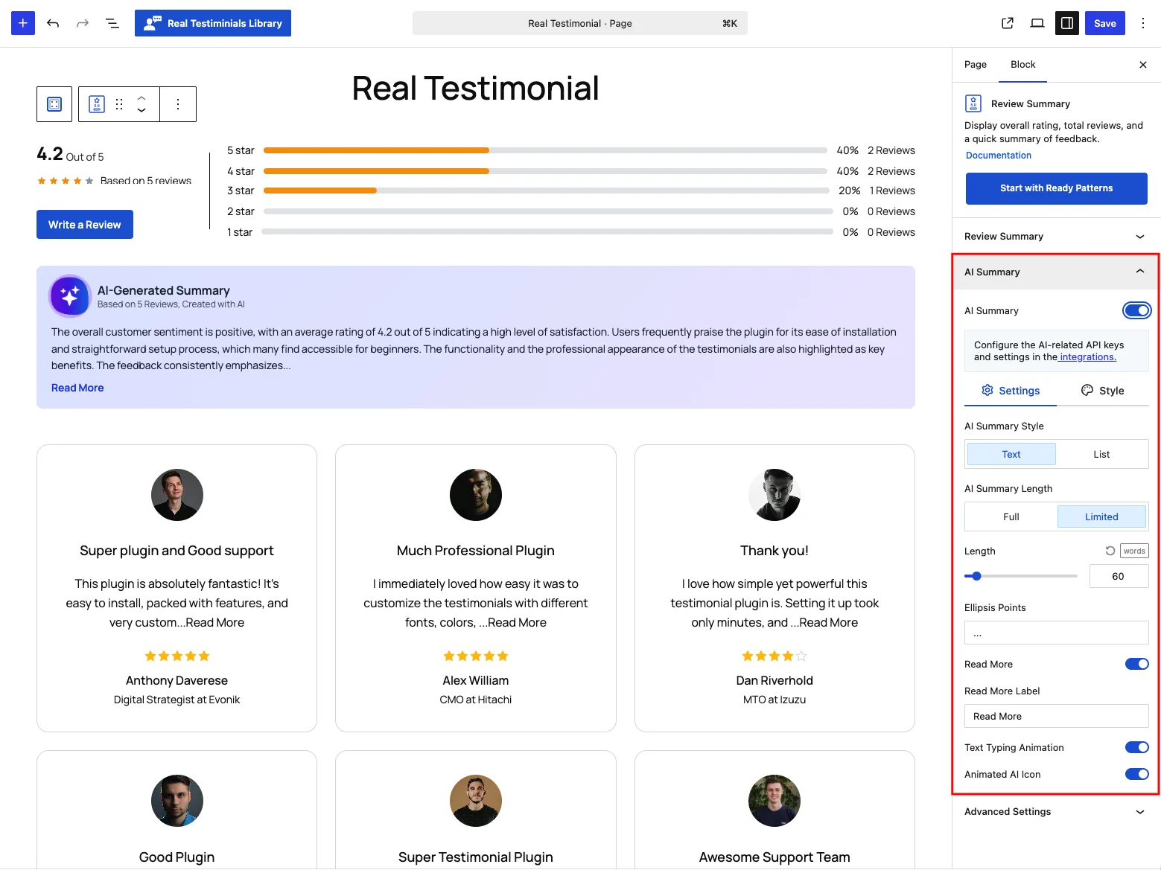Open the integrations link
The width and height of the screenshot is (1161, 870).
click(x=1087, y=357)
